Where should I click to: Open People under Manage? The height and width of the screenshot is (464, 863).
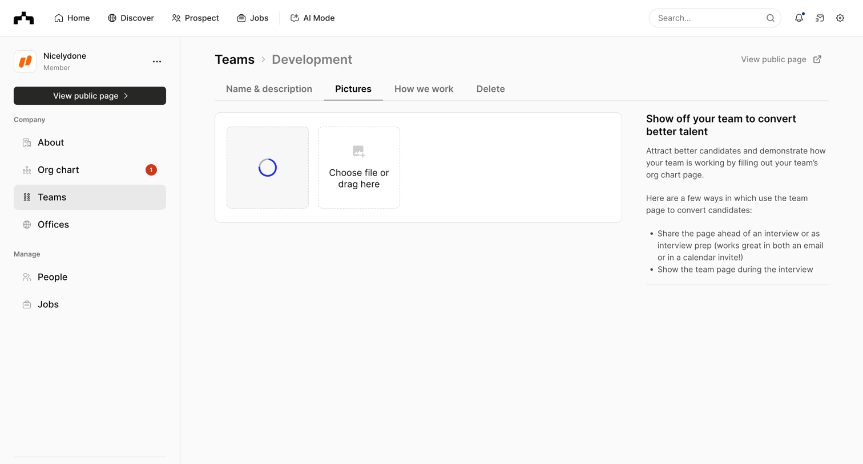click(90, 277)
